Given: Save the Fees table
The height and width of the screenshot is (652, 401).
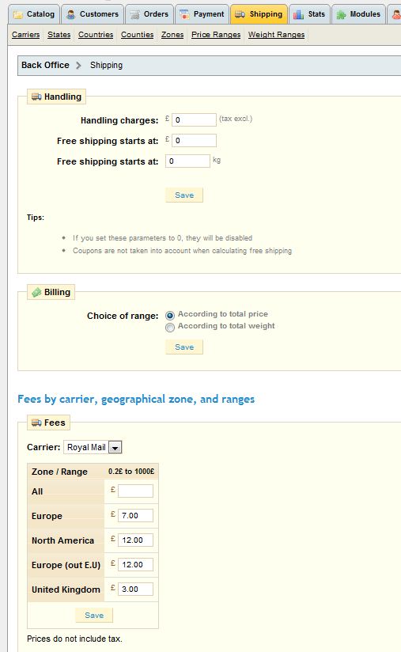Looking at the screenshot, I should pos(94,615).
